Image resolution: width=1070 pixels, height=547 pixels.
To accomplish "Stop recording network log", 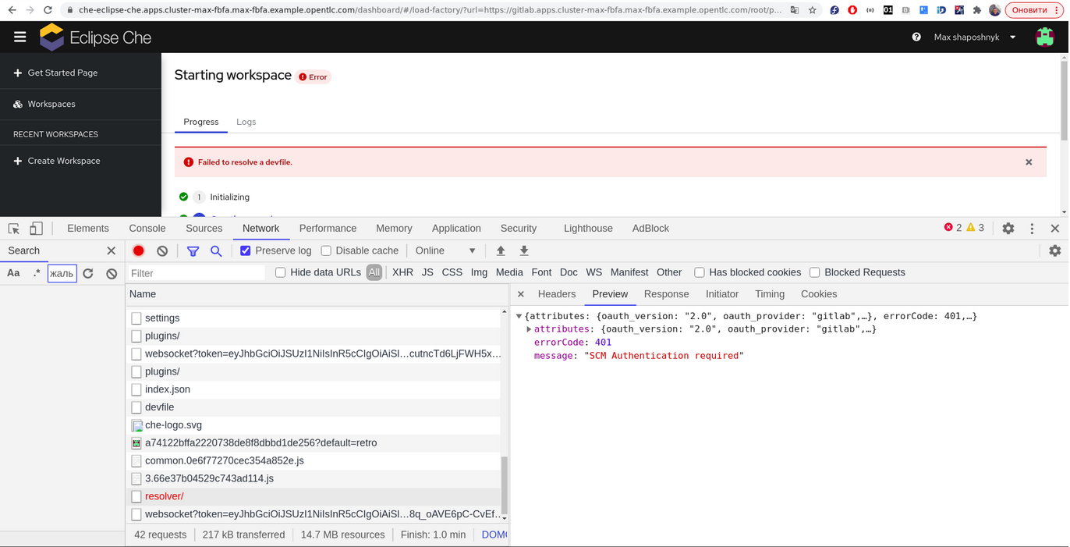I will point(139,250).
